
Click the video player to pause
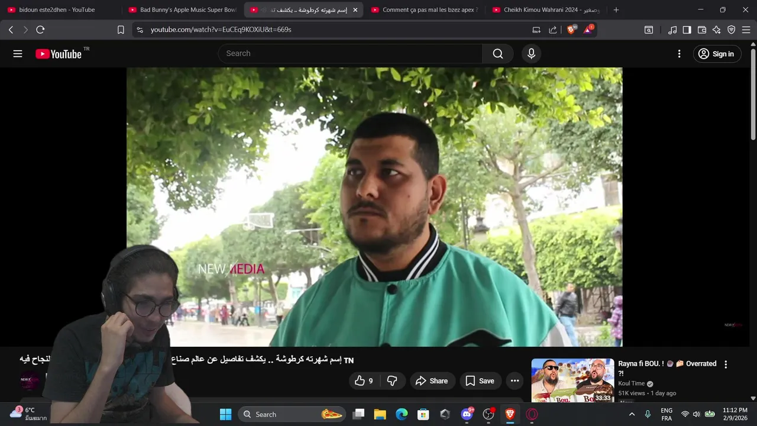[x=374, y=207]
